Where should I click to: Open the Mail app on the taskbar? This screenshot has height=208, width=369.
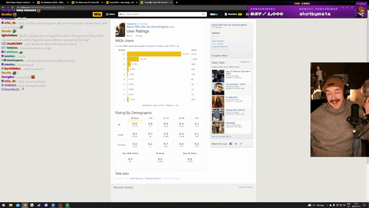[x=18, y=205]
